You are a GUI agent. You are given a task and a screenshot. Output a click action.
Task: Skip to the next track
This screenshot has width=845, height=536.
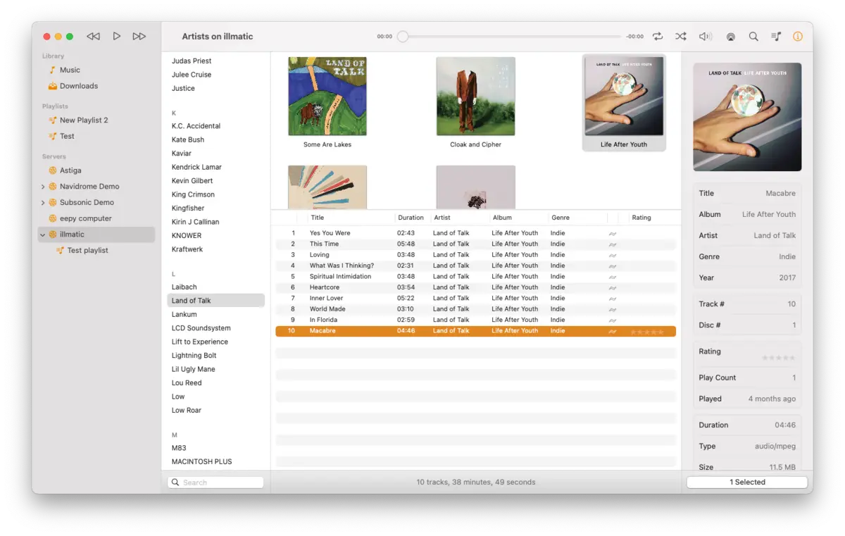[x=139, y=37]
